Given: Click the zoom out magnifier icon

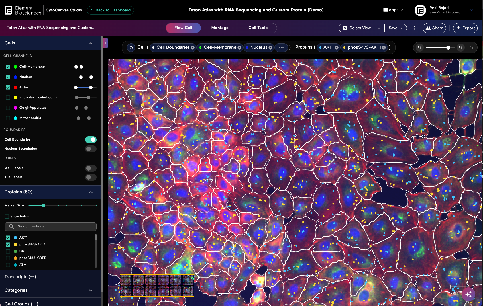Looking at the screenshot, I should 419,48.
